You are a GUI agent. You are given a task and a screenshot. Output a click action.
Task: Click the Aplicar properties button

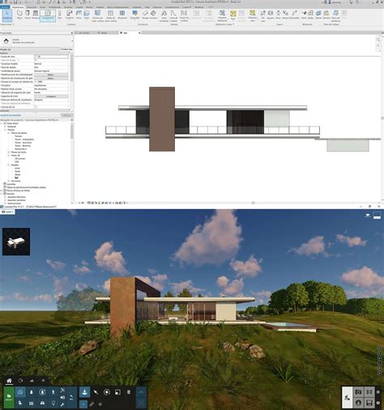pos(66,115)
